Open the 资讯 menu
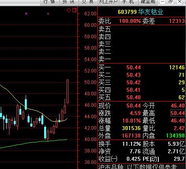 click(x=69, y=2)
